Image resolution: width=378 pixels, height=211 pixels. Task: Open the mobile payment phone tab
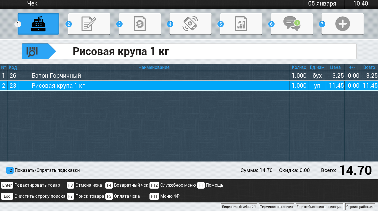[x=191, y=24]
